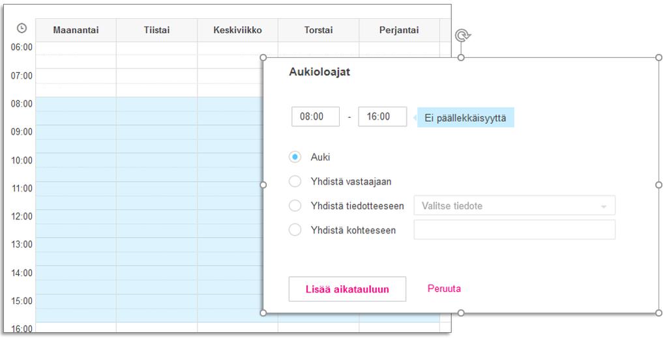Click the 08:00 start time field

coord(316,117)
